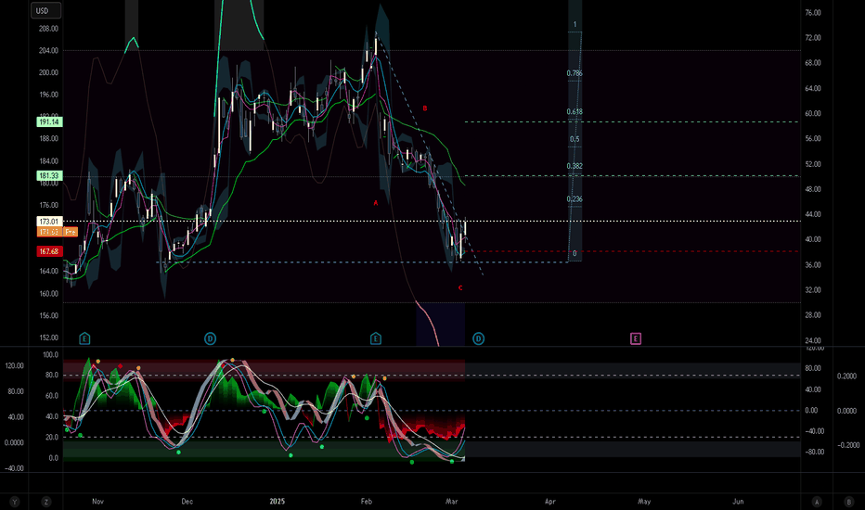Select the orange Pre-market price label
The image size is (865, 510).
coord(57,232)
